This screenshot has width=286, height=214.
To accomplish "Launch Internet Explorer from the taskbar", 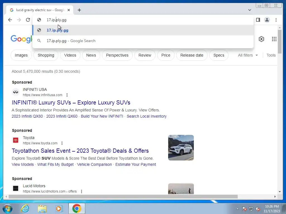I will pos(25,208).
